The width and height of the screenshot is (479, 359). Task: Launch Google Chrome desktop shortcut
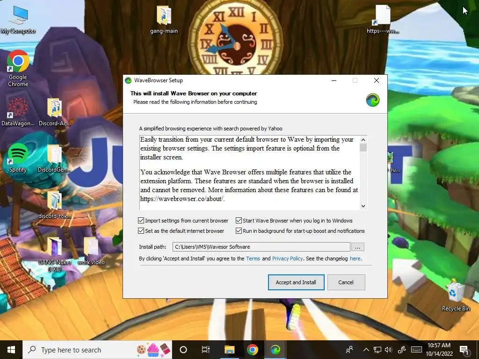18,68
